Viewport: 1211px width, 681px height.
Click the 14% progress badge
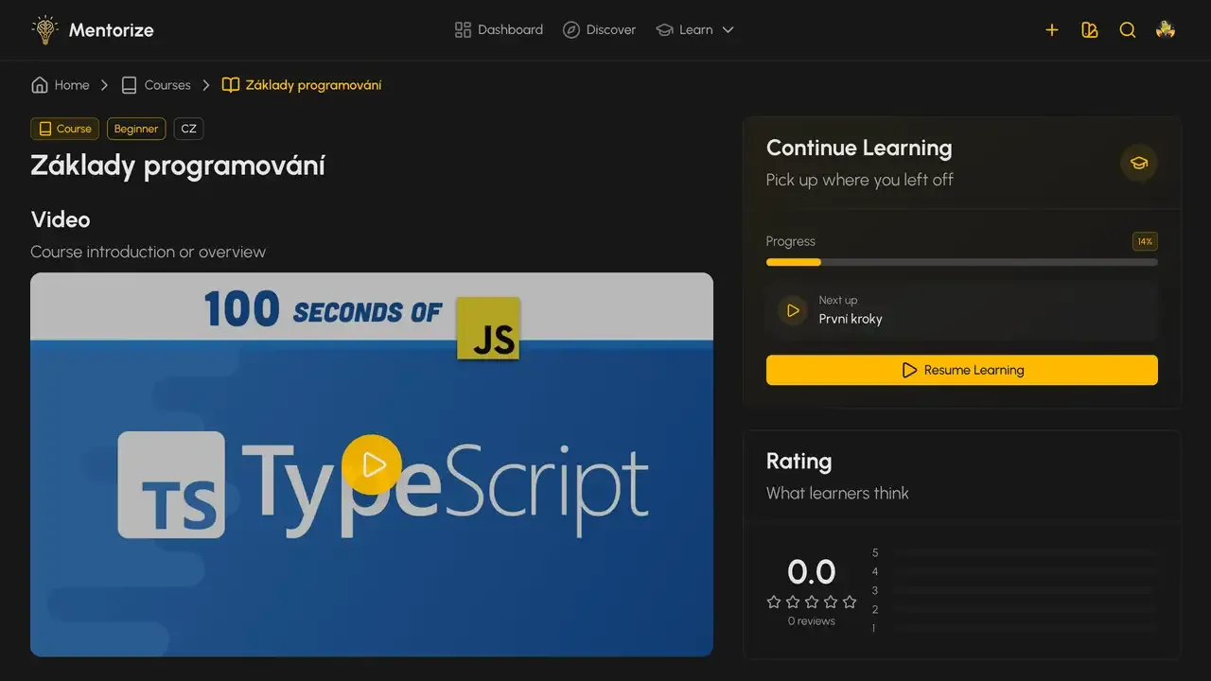tap(1145, 241)
